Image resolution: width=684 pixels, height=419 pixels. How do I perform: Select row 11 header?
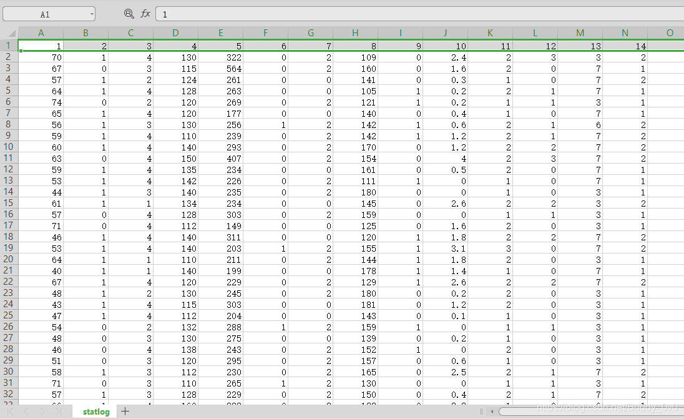[x=8, y=158]
